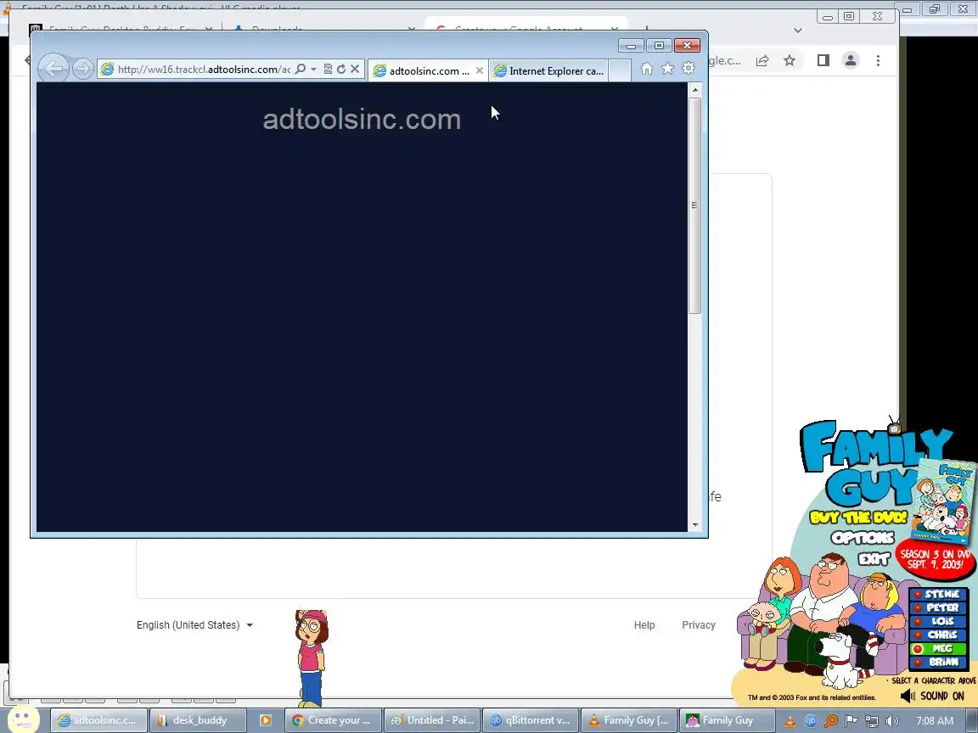Click the Chrome share page icon
Image resolution: width=978 pixels, height=733 pixels.
click(762, 60)
